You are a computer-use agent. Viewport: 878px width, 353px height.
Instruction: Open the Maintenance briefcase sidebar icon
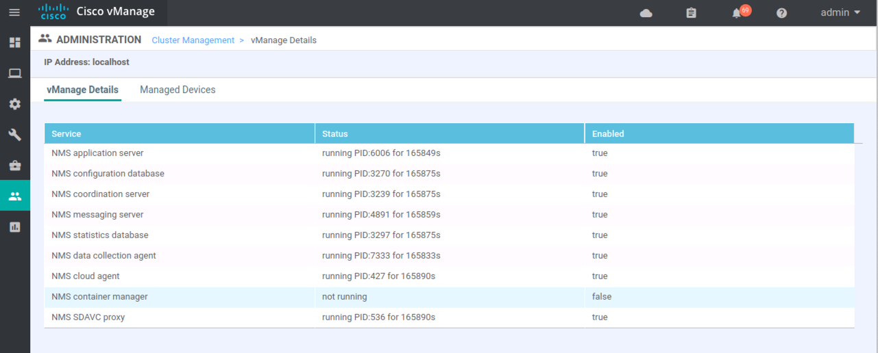tap(14, 166)
